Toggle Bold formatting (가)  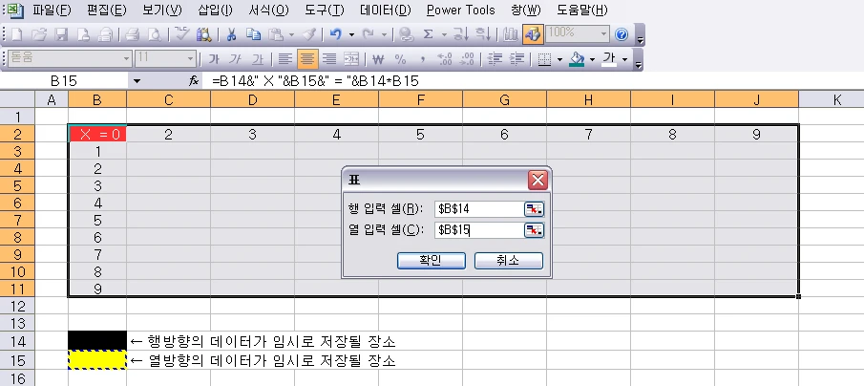pos(214,59)
